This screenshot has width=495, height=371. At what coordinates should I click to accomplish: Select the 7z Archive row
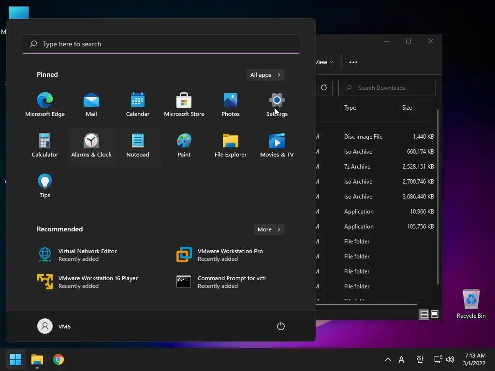pos(376,167)
